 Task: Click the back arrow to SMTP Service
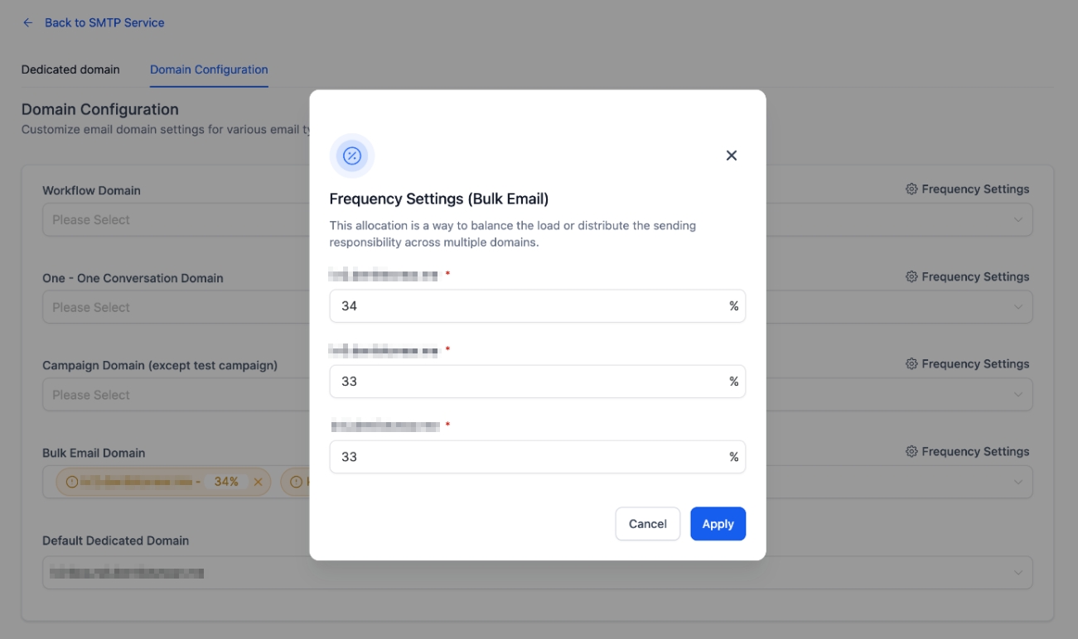point(28,23)
